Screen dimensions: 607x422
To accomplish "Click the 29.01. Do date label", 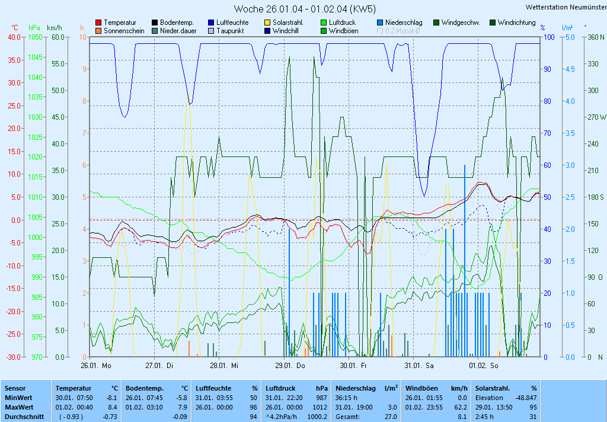I will click(x=290, y=366).
